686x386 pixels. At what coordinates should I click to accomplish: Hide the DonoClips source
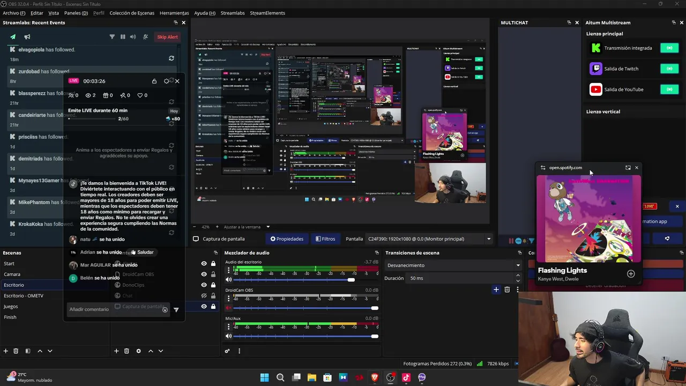[x=204, y=285]
